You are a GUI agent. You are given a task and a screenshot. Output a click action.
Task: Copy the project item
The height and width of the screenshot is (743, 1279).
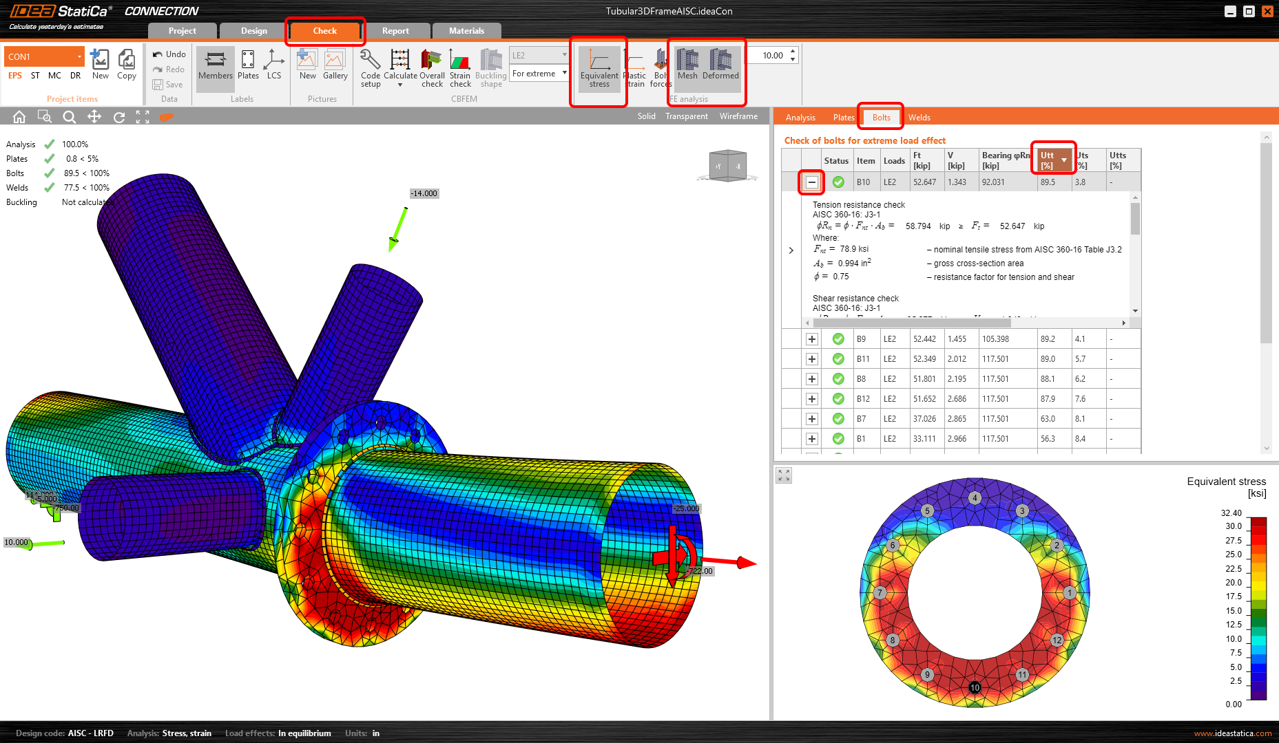tap(127, 66)
